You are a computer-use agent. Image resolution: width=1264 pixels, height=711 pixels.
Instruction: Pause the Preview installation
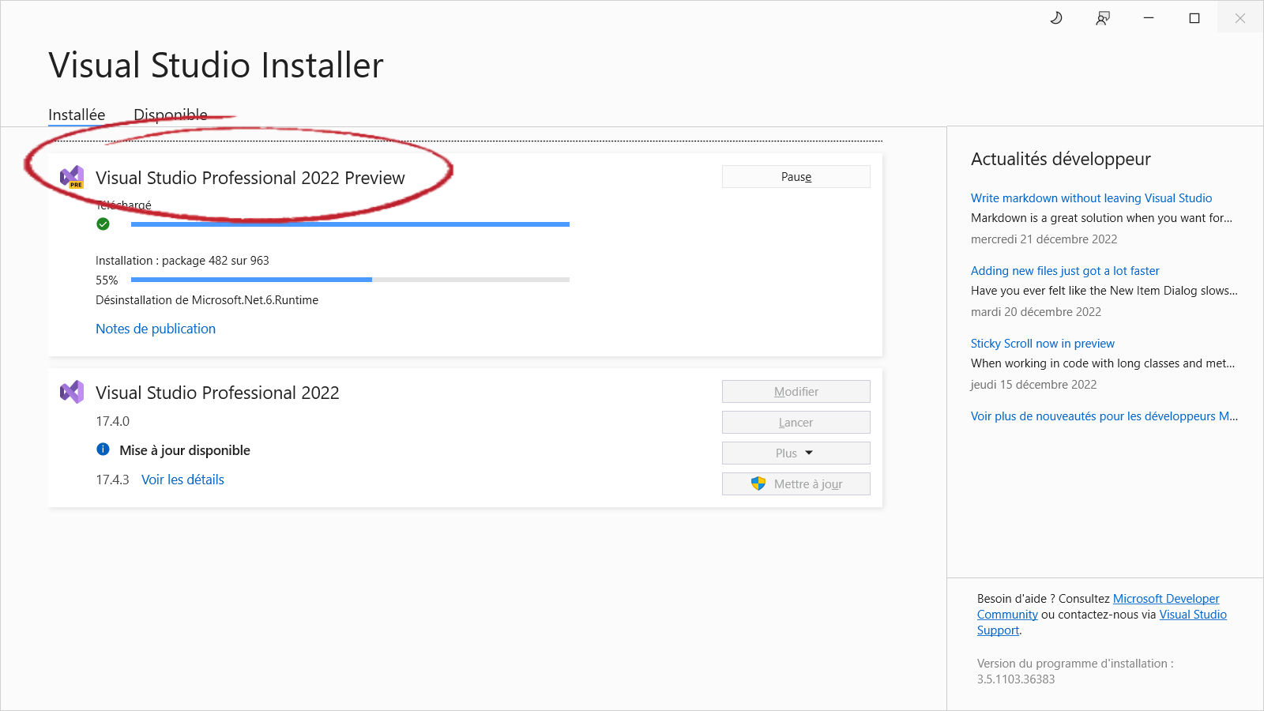click(796, 176)
